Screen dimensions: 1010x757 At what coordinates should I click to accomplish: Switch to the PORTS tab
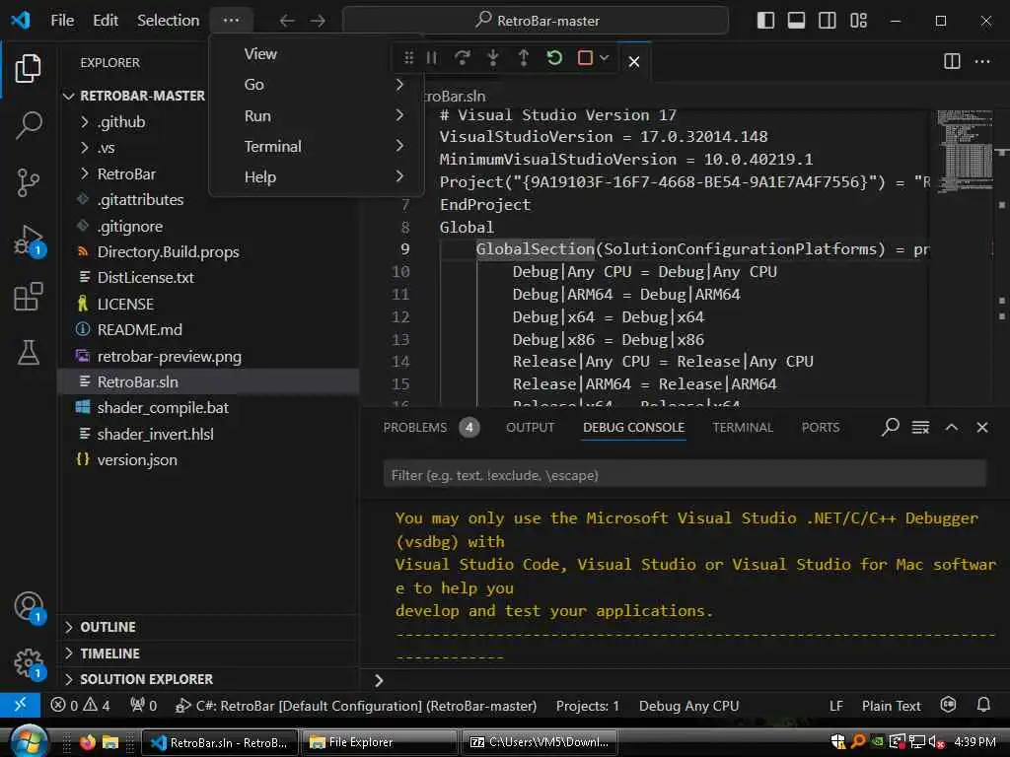pyautogui.click(x=820, y=428)
